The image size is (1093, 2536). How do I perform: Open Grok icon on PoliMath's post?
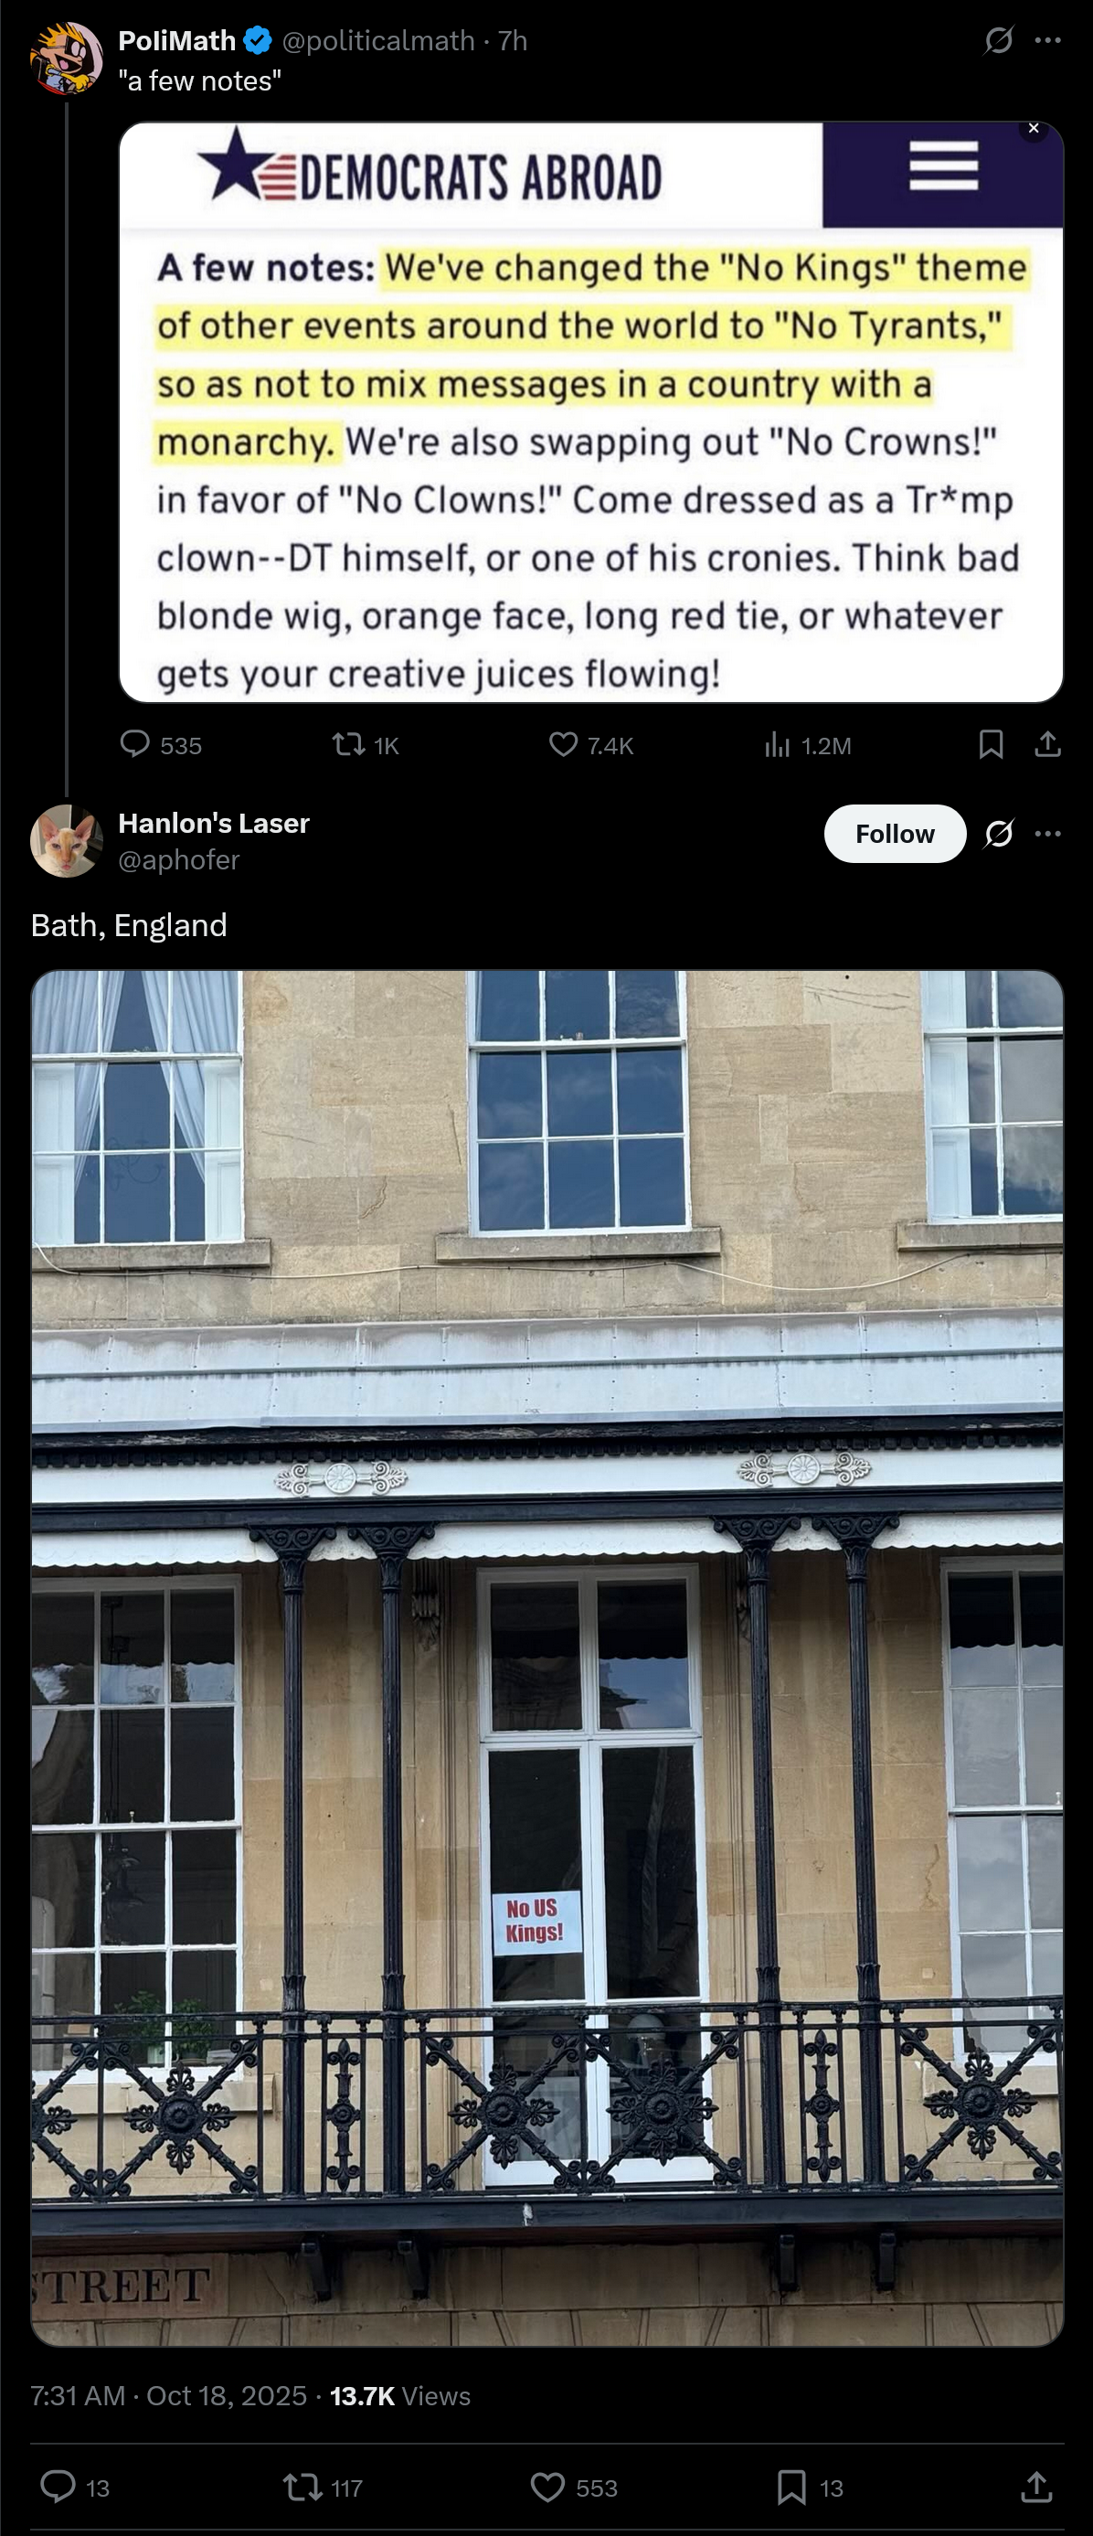[999, 40]
